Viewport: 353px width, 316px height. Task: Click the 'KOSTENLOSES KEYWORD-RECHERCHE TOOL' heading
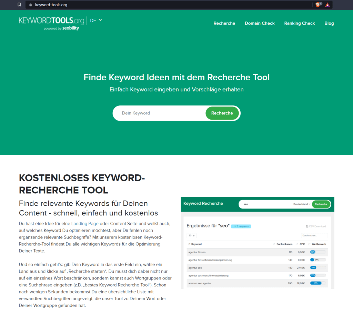pos(82,184)
